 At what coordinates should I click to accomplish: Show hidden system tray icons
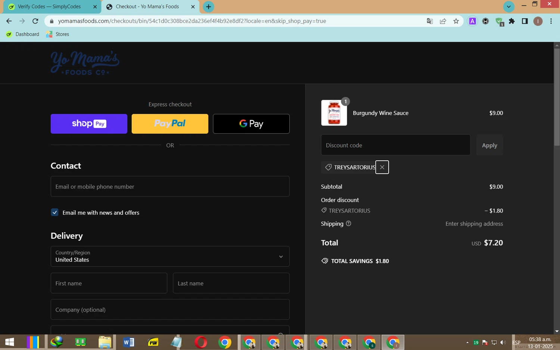(x=467, y=342)
